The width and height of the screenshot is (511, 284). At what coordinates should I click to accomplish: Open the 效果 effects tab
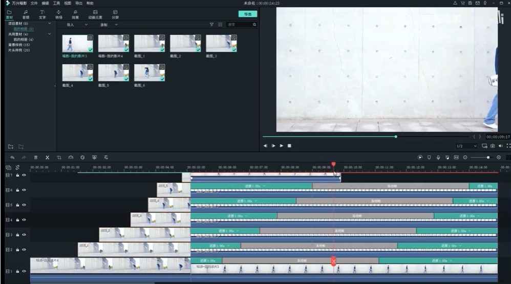tap(75, 14)
